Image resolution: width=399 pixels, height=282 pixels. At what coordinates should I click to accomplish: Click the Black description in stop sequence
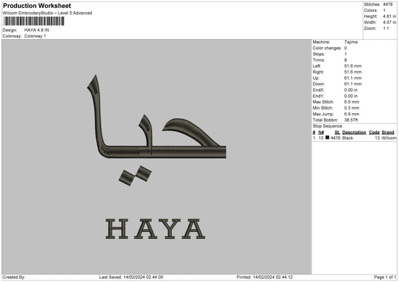pos(348,138)
